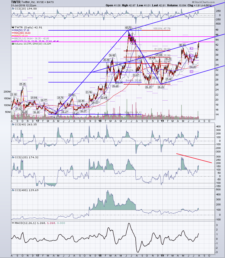Click the R2 pivot resistance marker
The width and height of the screenshot is (225, 258).
(191, 49)
